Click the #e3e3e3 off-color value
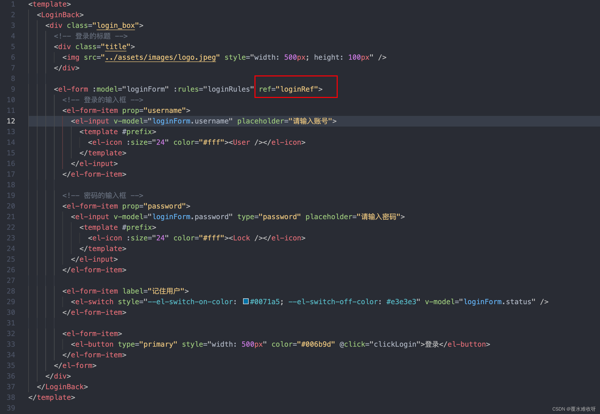This screenshot has height=414, width=600. [401, 302]
